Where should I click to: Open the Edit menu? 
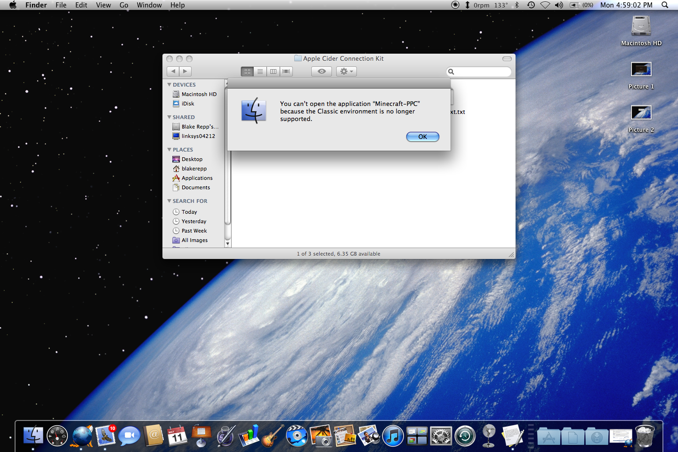click(x=81, y=5)
